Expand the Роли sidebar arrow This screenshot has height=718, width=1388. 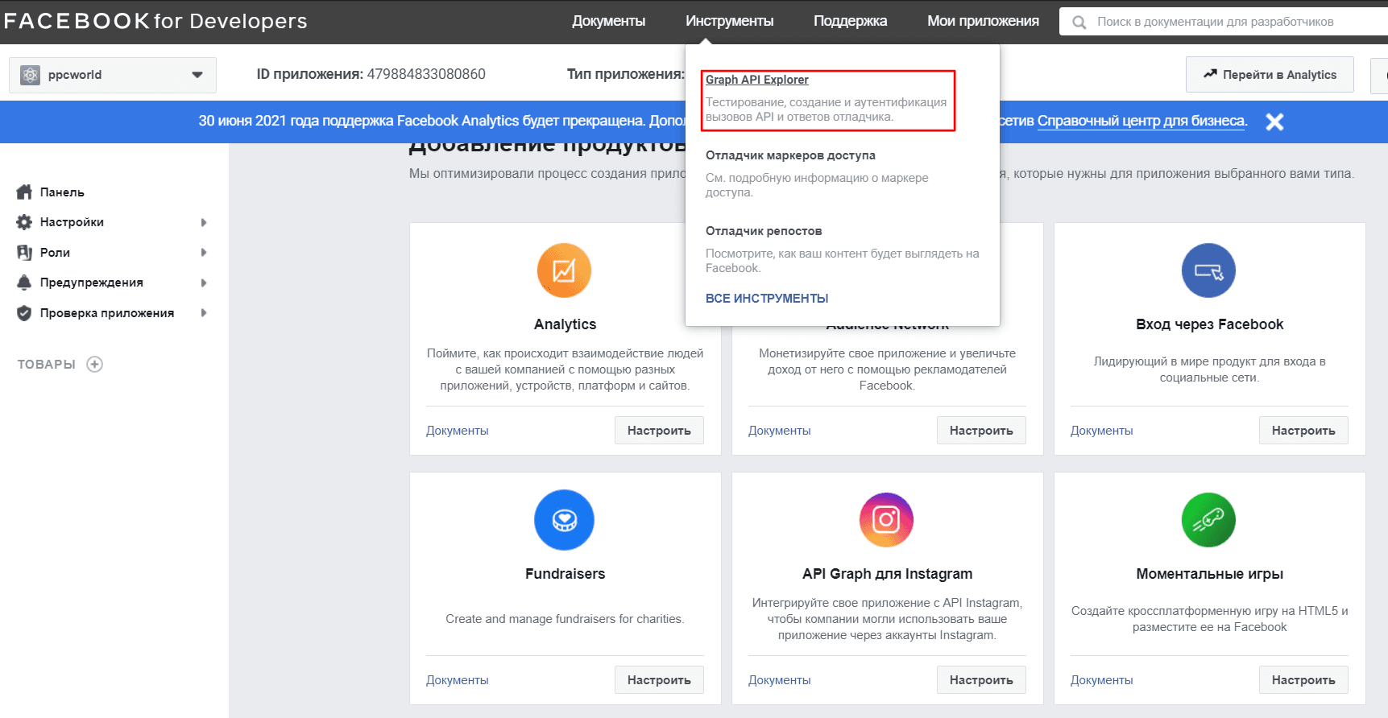click(204, 252)
